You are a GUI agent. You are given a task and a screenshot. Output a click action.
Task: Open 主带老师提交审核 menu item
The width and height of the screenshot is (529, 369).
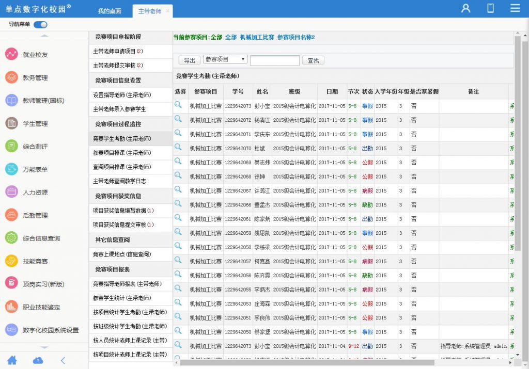(131, 66)
